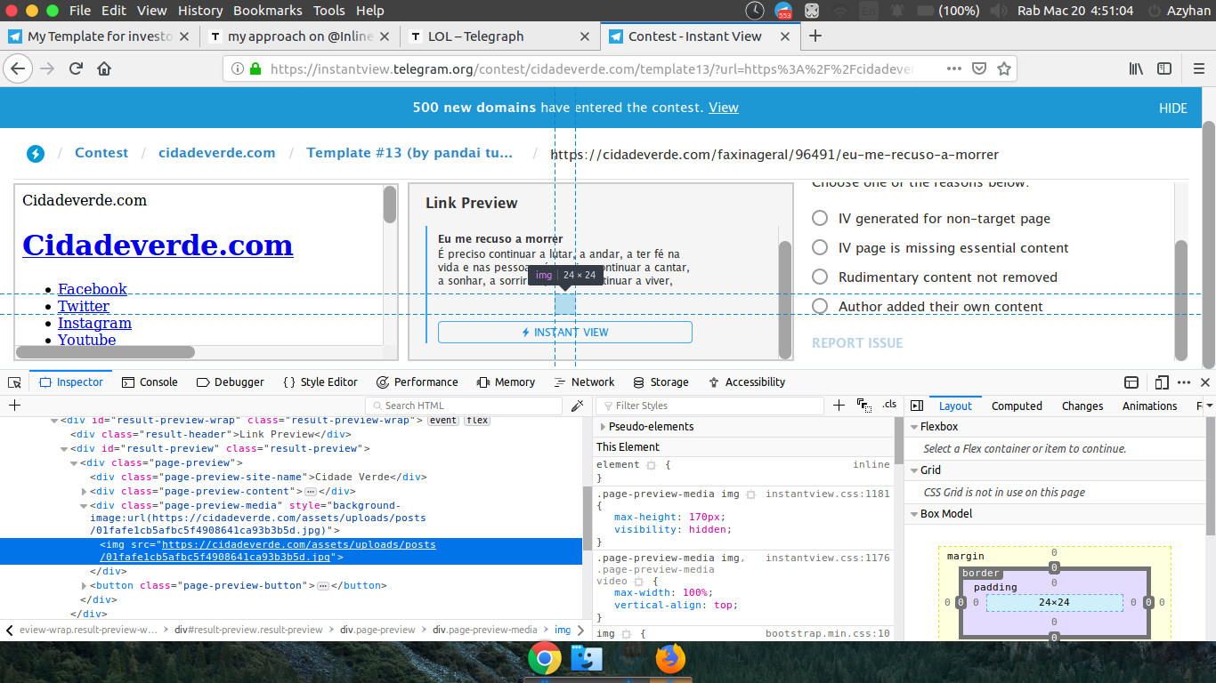The image size is (1216, 683).
Task: Launch Google Chrome from the dock
Action: [x=545, y=659]
